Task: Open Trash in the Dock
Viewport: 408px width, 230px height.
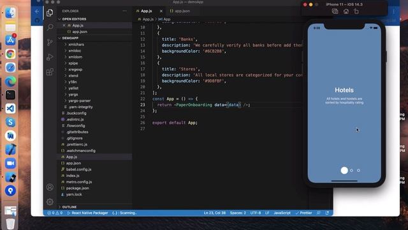Action: [x=10, y=224]
